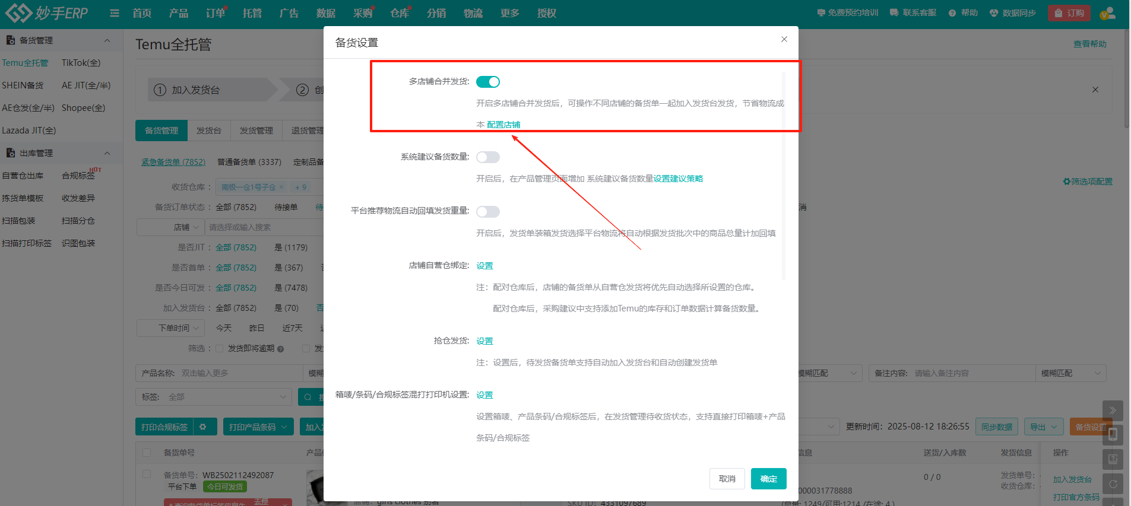This screenshot has height=506, width=1131.
Task: Click 设置 for 箱唛/条码 打印机设置
Action: coord(484,395)
